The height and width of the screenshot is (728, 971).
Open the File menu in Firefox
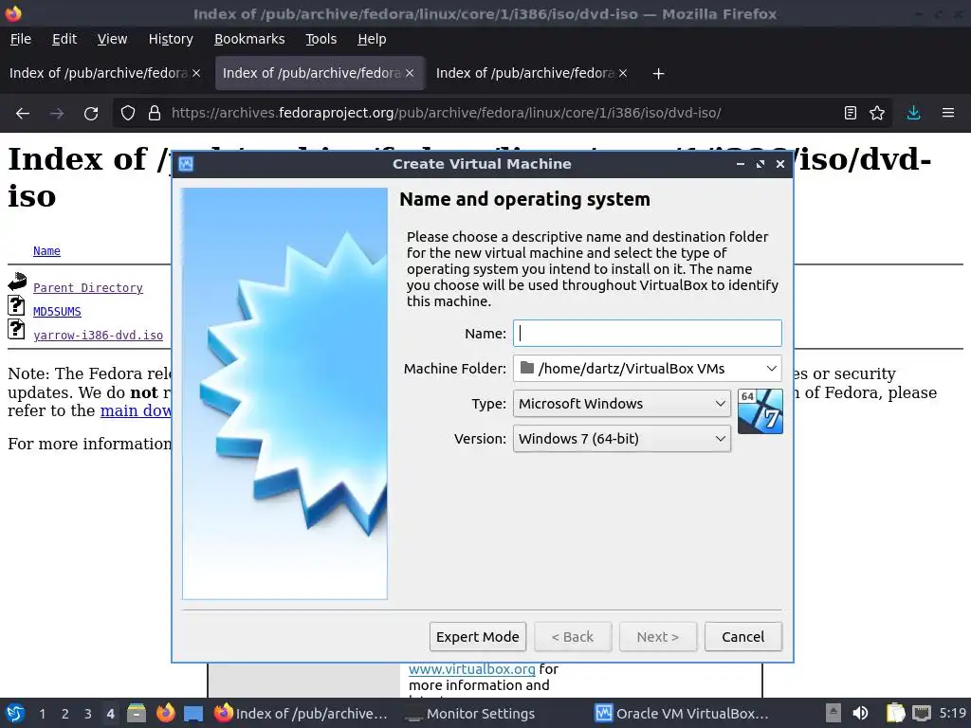pyautogui.click(x=21, y=39)
